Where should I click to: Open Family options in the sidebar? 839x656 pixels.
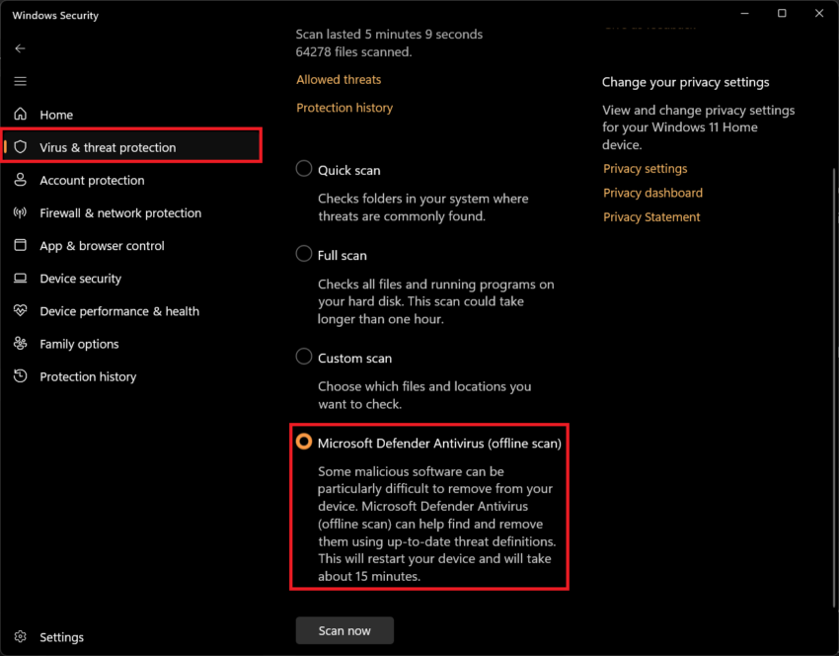tap(79, 344)
